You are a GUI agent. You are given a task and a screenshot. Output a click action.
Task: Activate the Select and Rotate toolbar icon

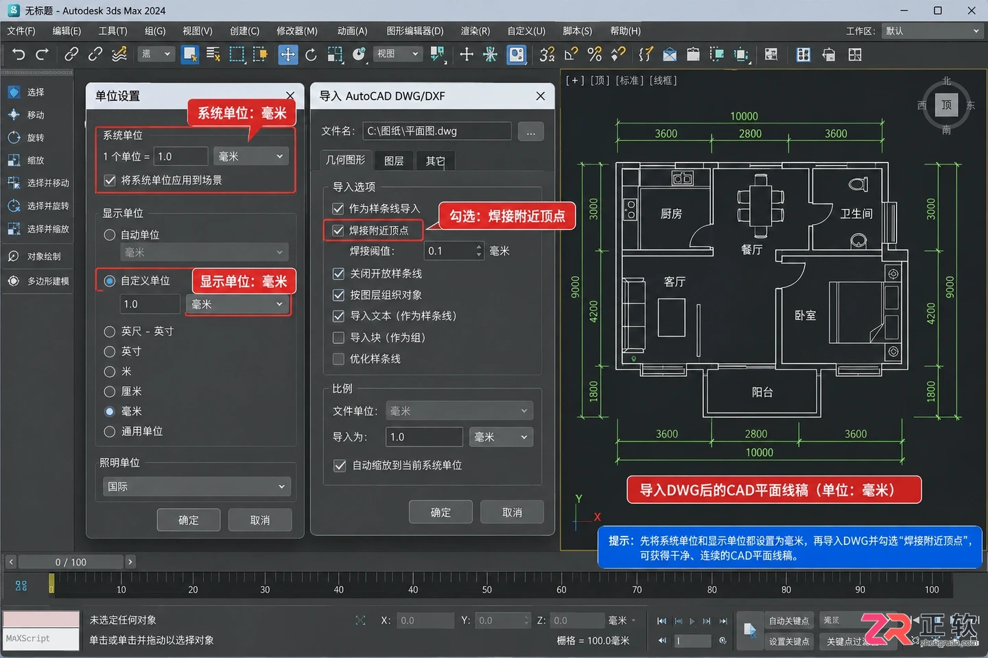click(x=311, y=54)
